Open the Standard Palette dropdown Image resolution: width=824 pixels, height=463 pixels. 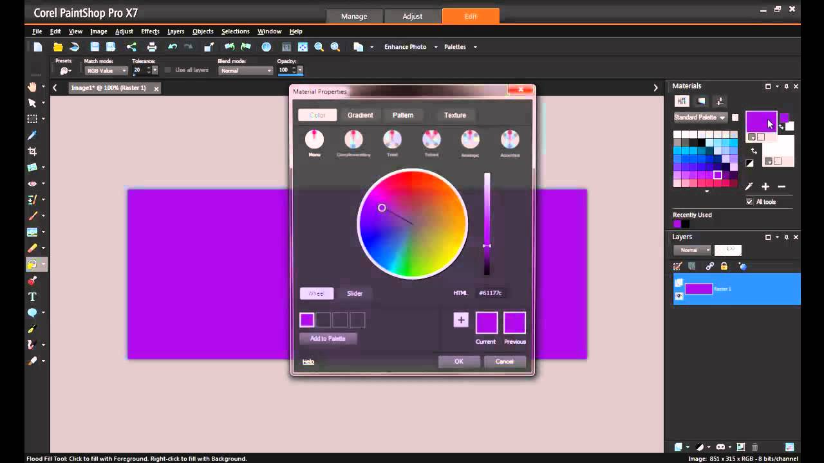700,118
